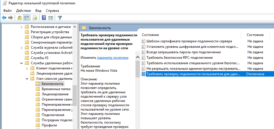Toggle the Show/Hide Action Pane icon

[x=51, y=18]
